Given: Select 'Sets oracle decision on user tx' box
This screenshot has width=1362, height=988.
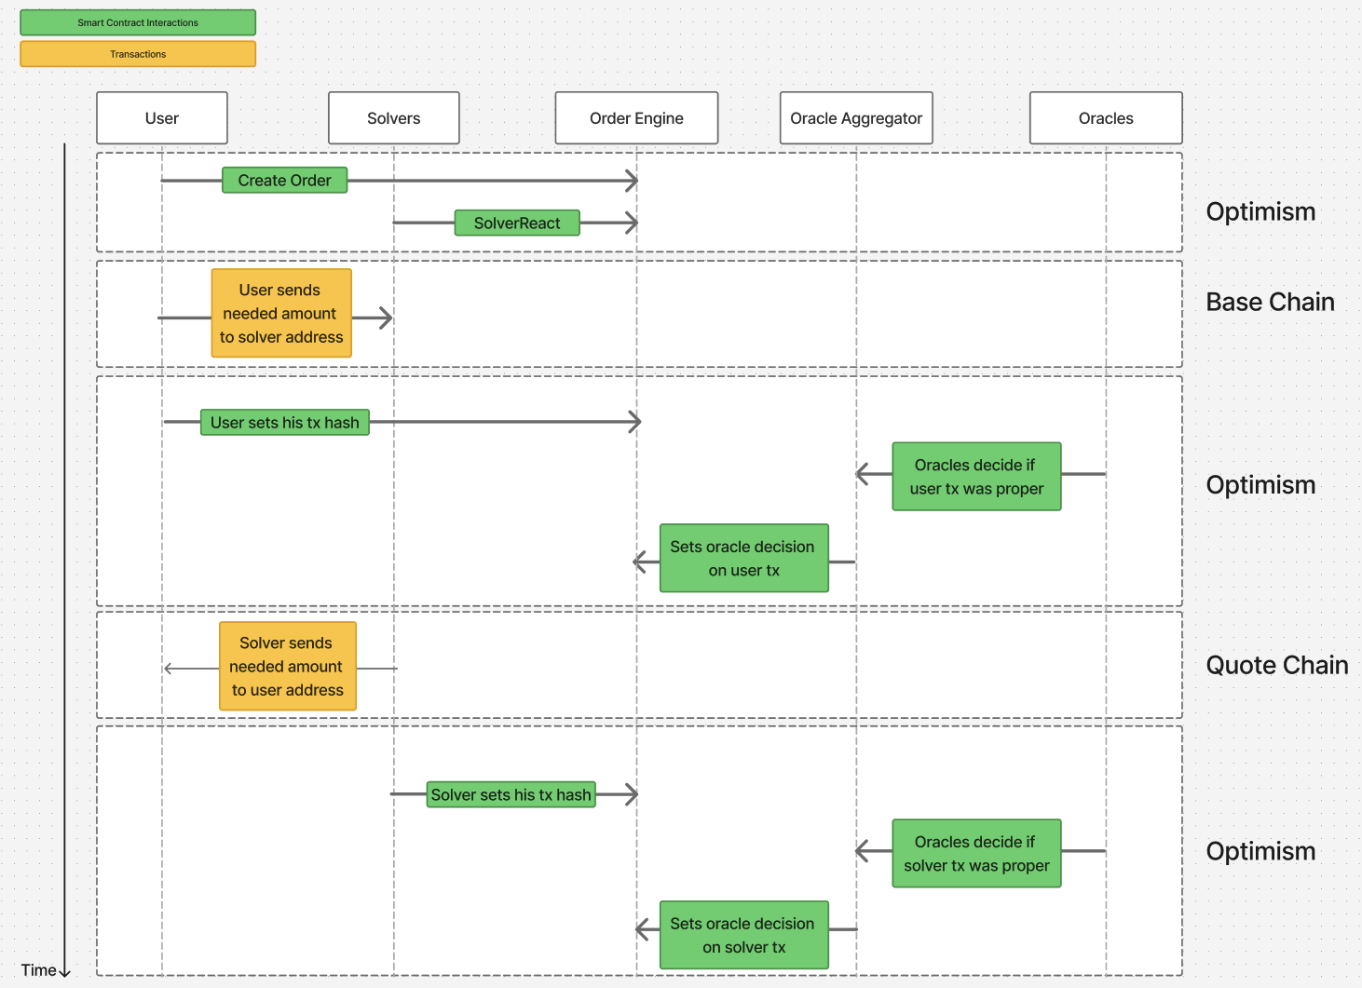Looking at the screenshot, I should pyautogui.click(x=743, y=559).
